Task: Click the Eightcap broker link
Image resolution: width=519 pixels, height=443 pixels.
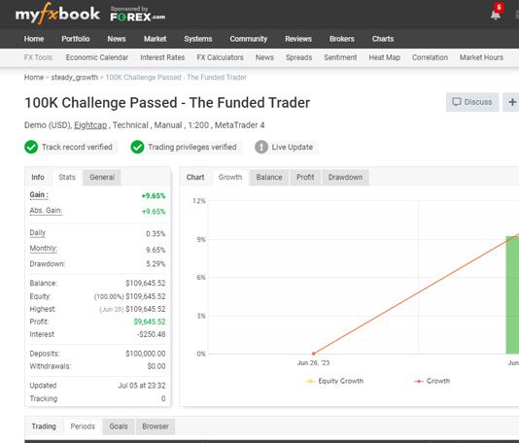Action: pos(90,125)
